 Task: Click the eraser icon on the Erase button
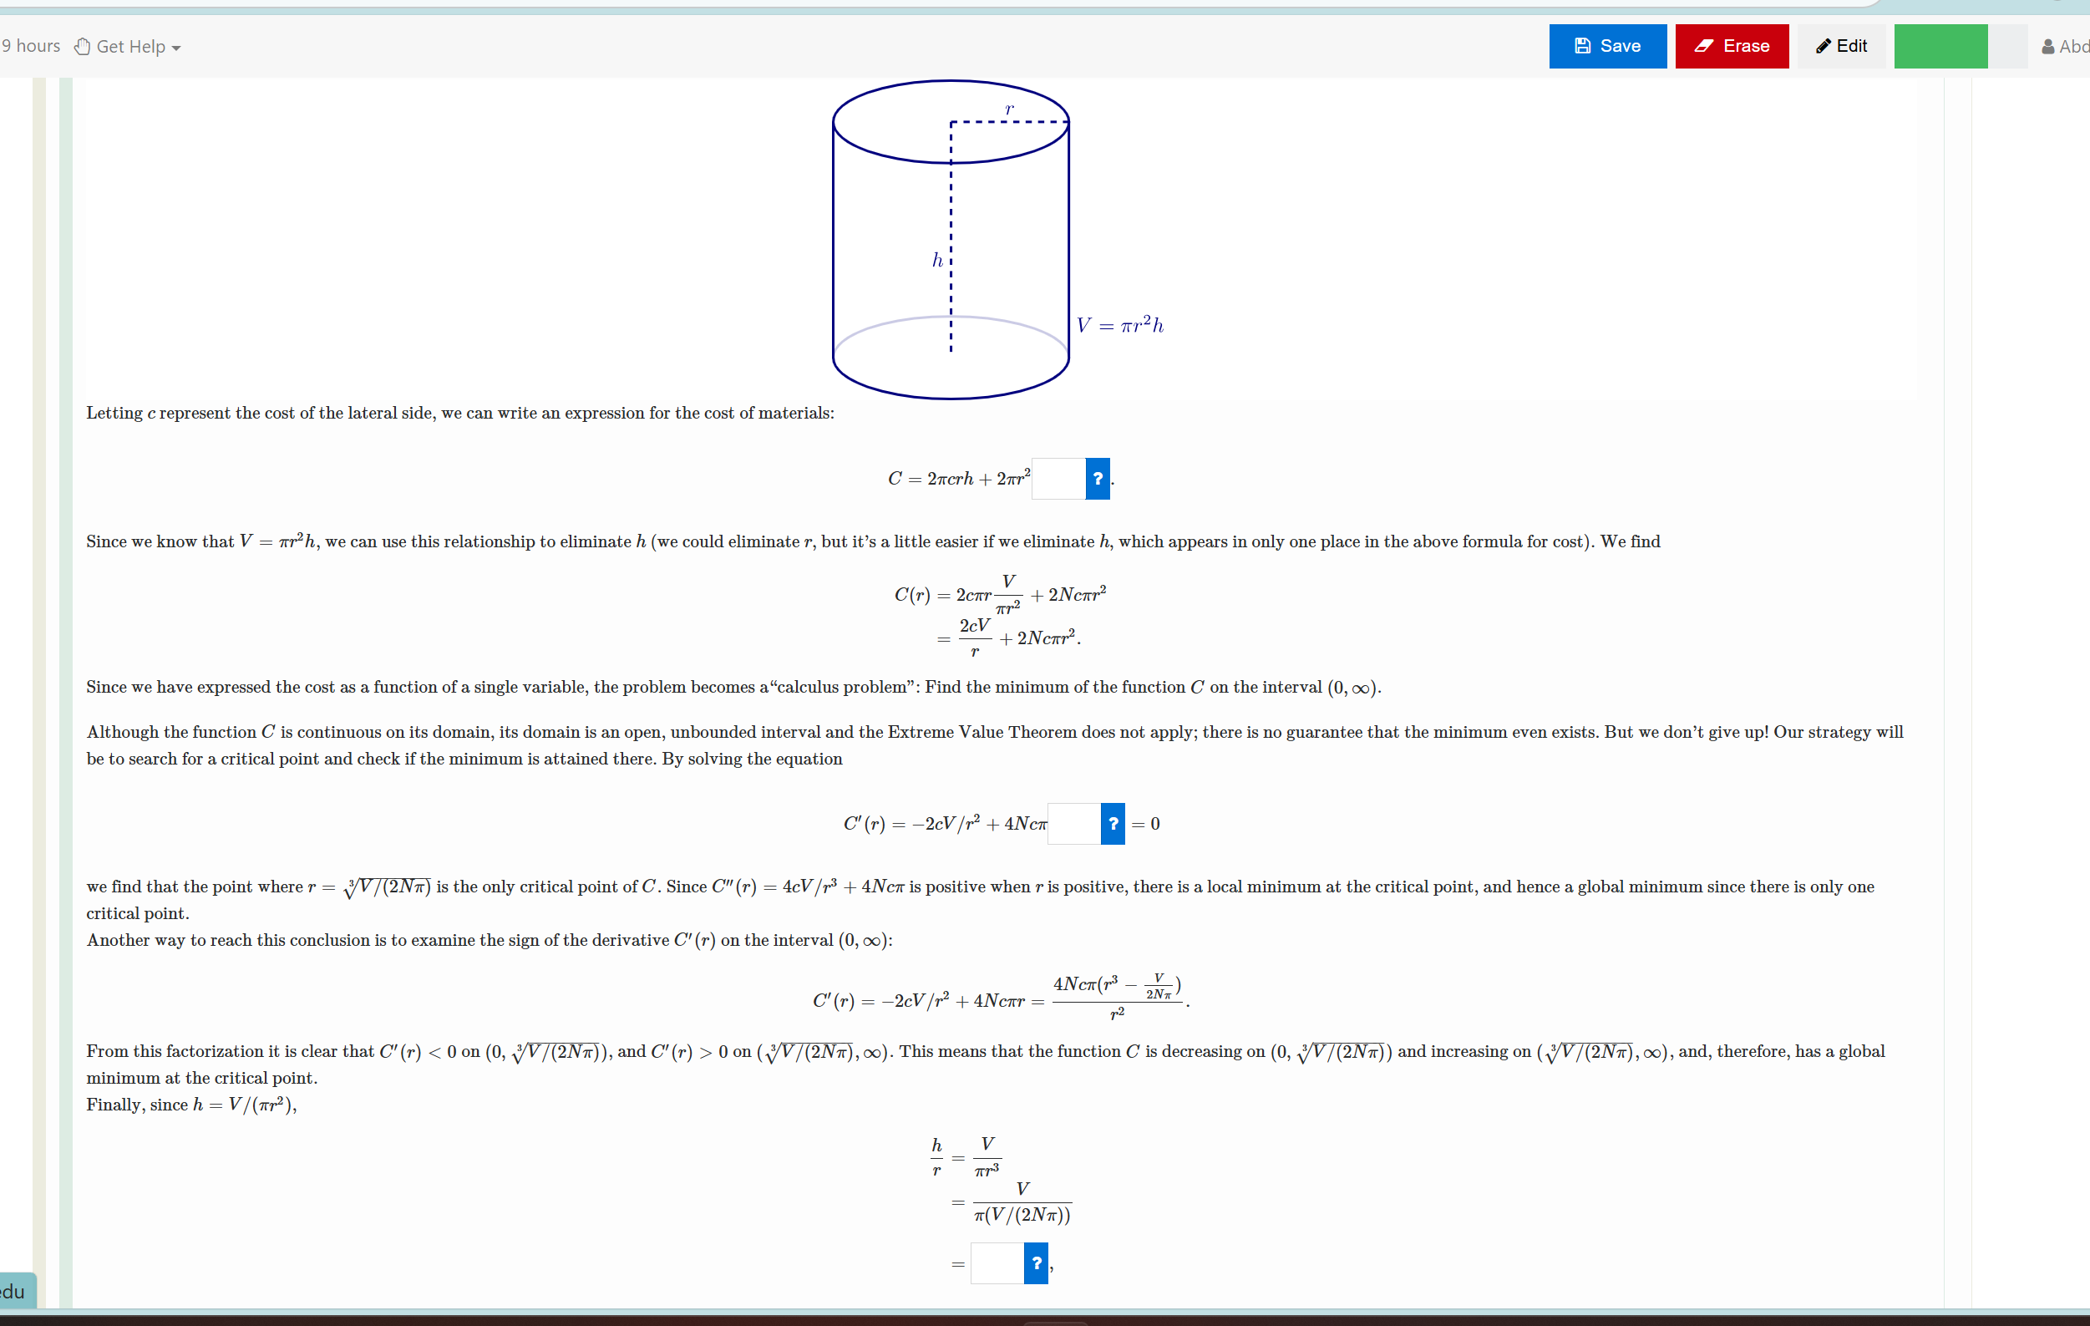[x=1702, y=46]
